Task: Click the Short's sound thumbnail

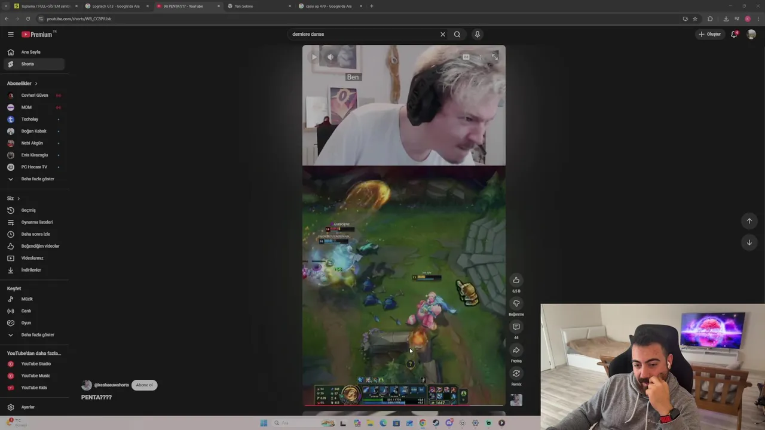Action: (x=516, y=400)
